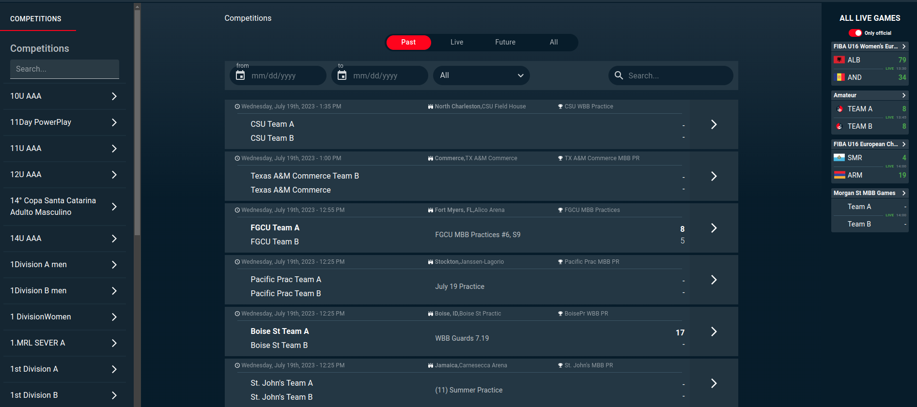Click 'Texas A&M Commerce Team B' team name
Viewport: 917px width, 407px height.
point(305,176)
